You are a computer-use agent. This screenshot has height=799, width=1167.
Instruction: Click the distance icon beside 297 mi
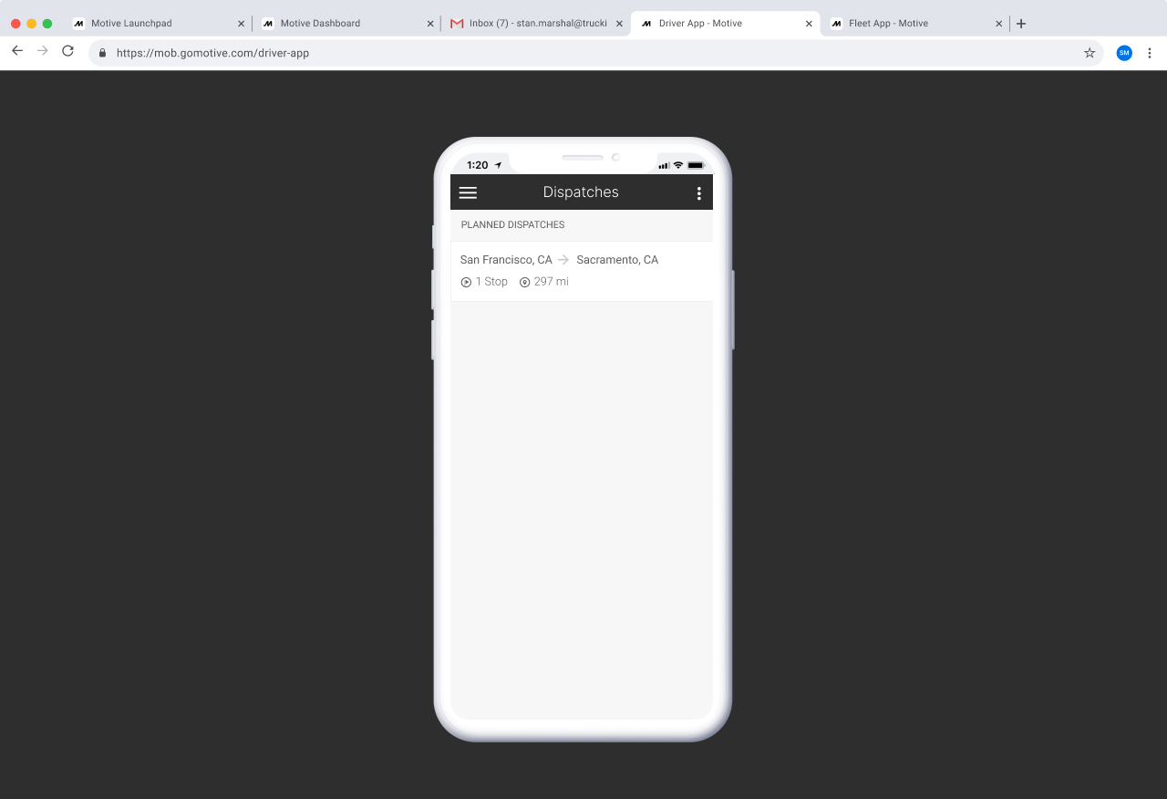click(524, 282)
